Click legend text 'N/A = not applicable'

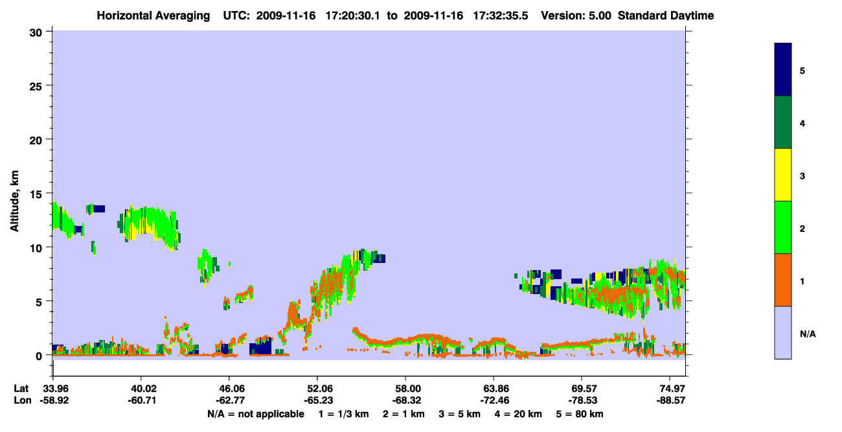(256, 414)
